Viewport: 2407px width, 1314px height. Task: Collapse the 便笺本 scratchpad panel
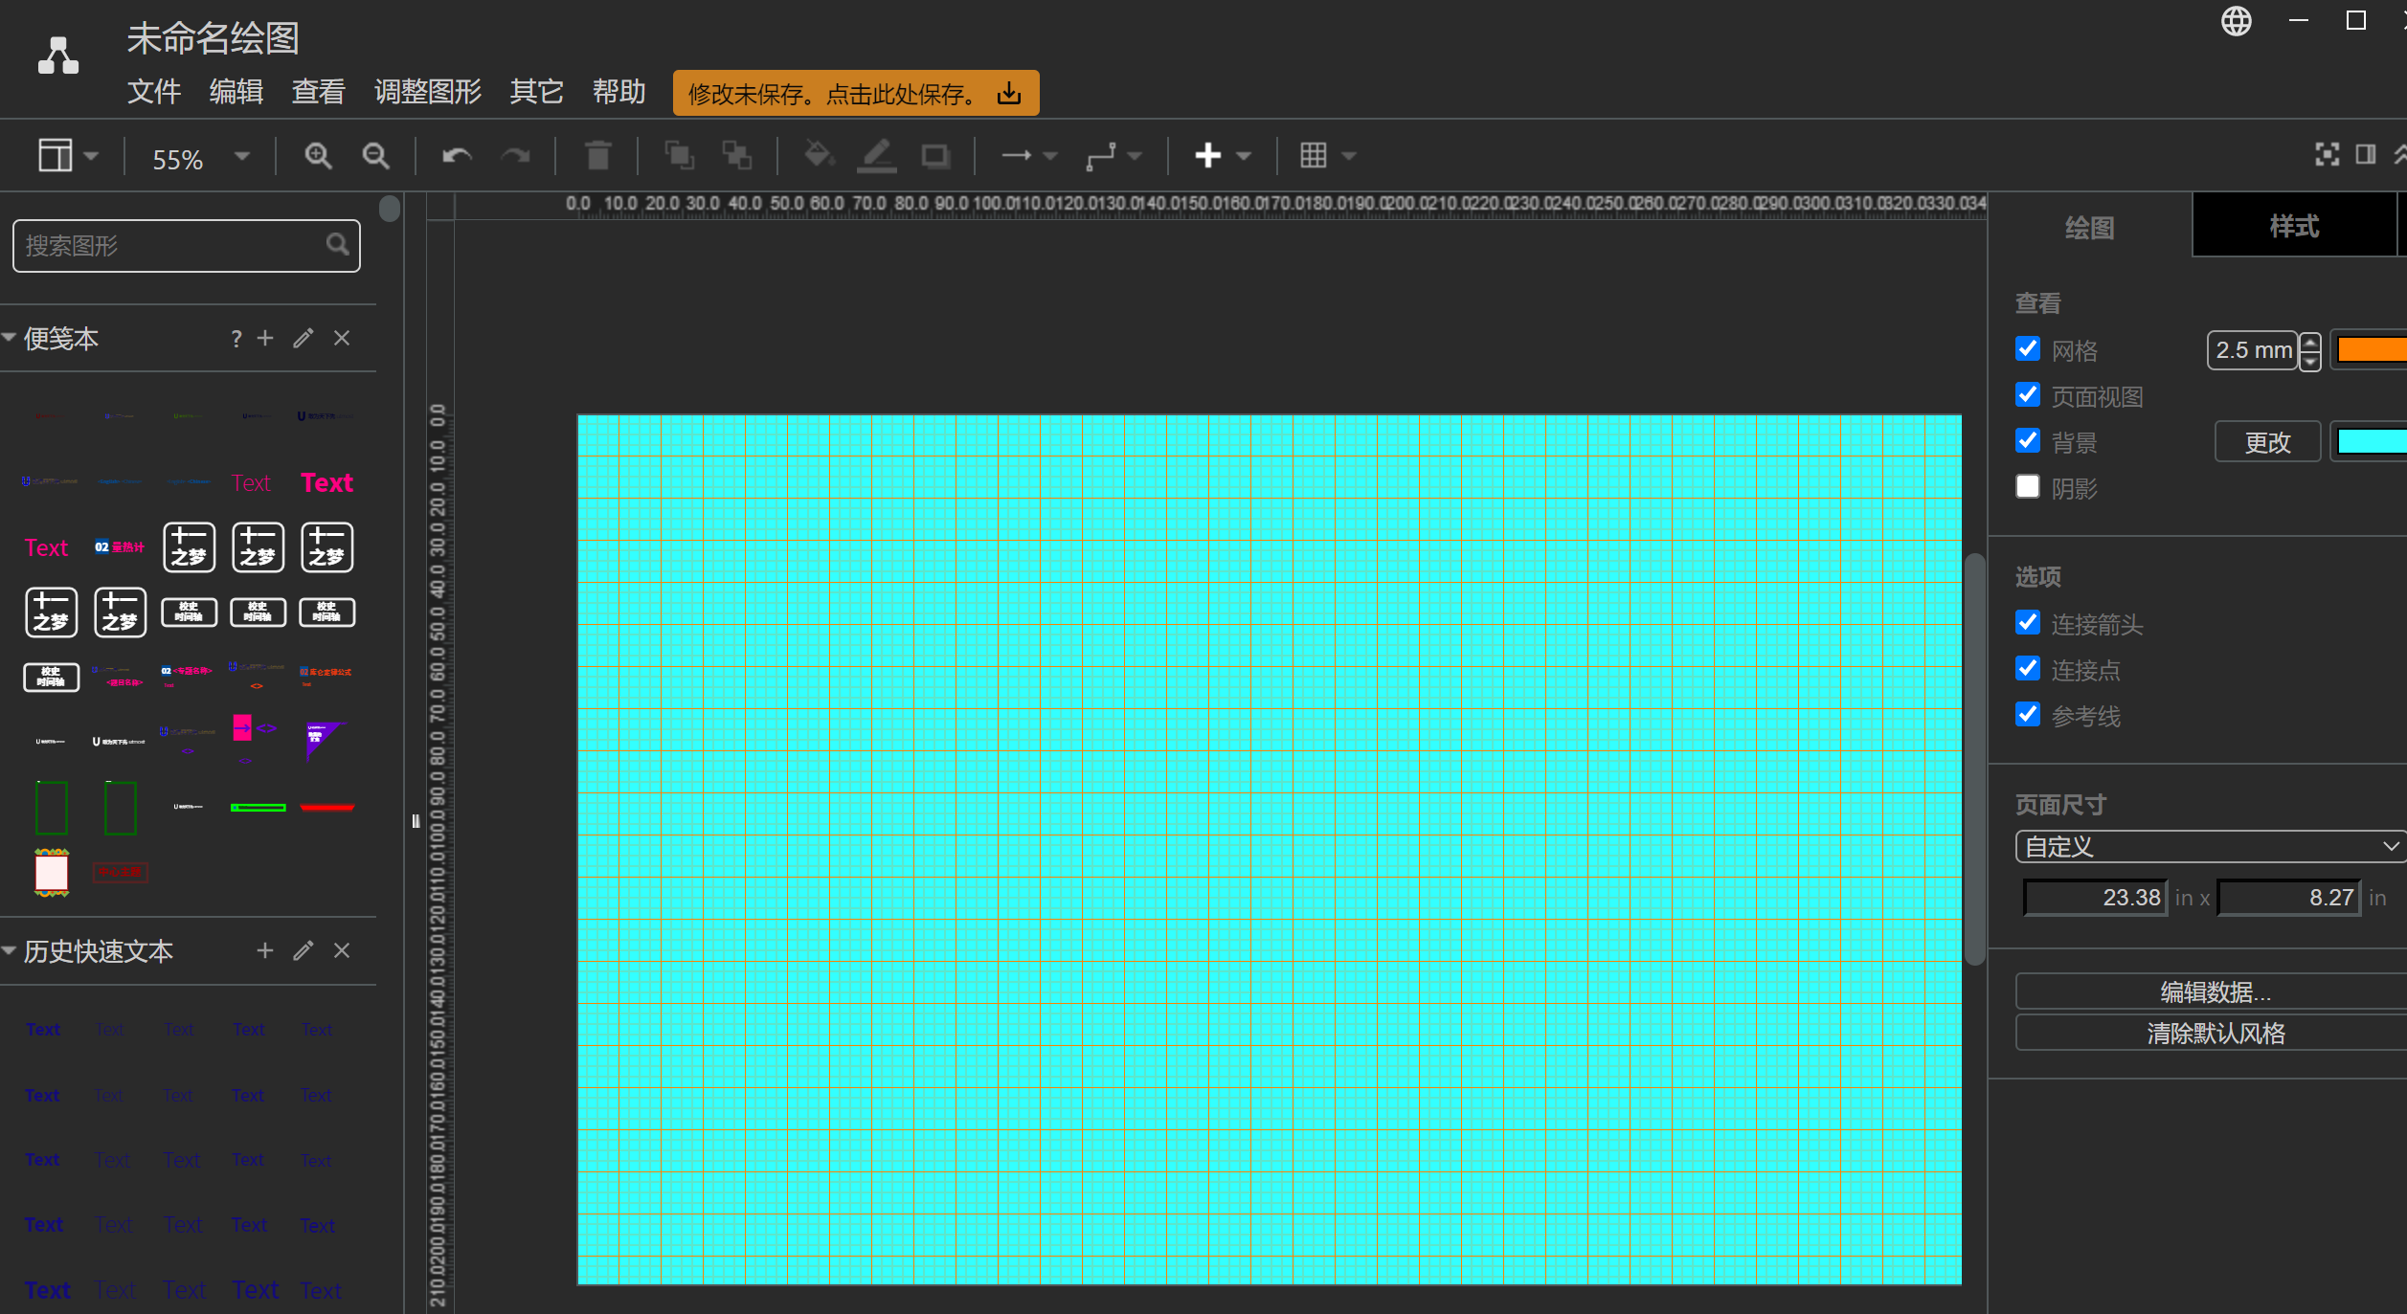(9, 337)
